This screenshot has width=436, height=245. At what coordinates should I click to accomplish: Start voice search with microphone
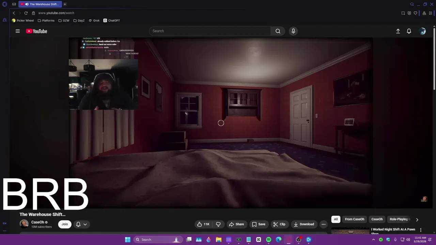pyautogui.click(x=293, y=31)
